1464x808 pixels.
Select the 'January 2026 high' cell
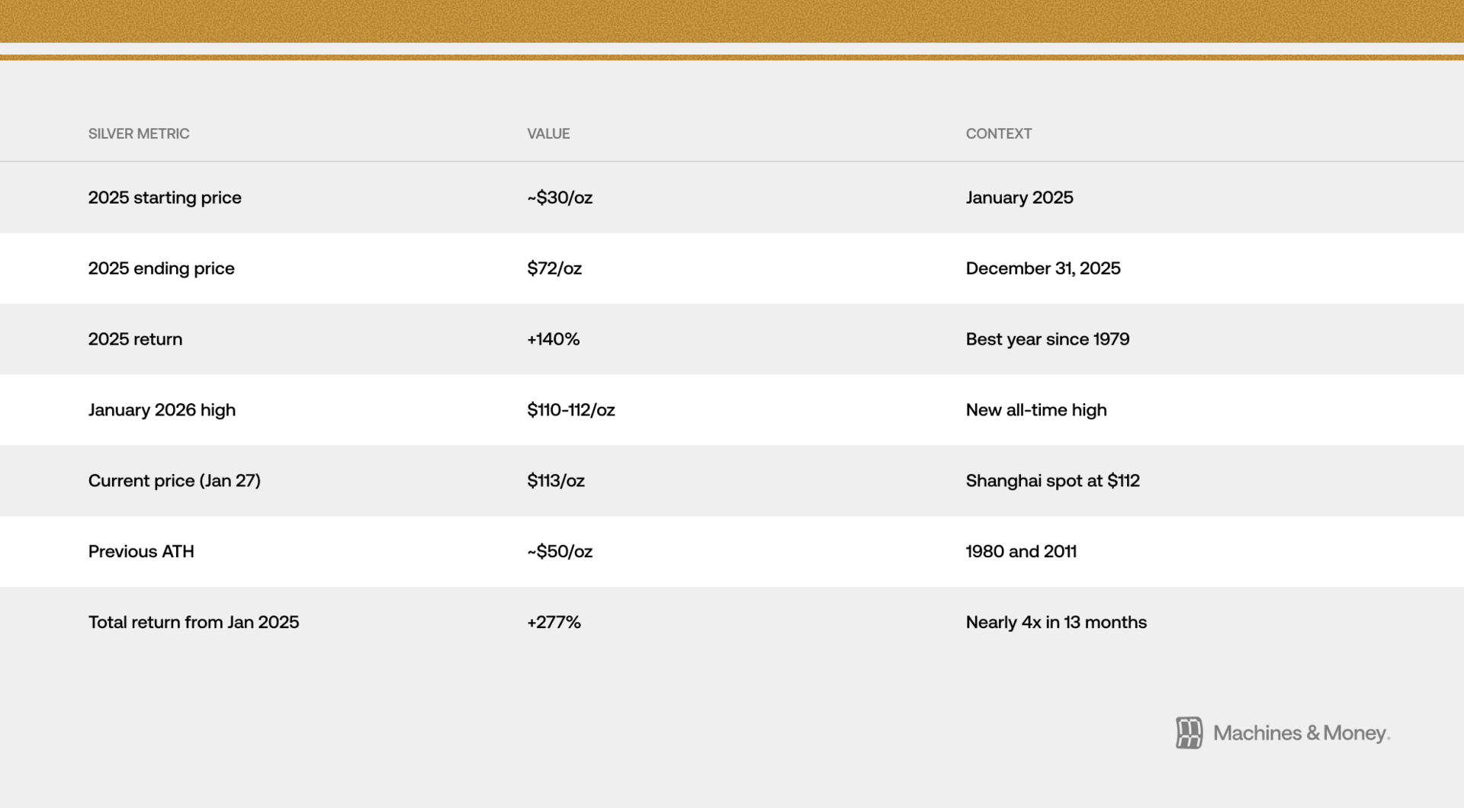tap(162, 410)
